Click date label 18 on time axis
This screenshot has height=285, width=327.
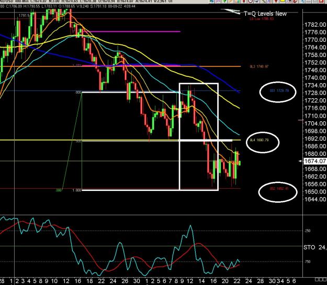click(x=89, y=281)
